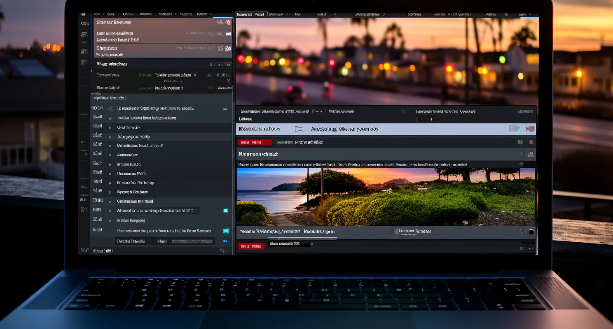Open the first menu in the left top bar
The image size is (613, 329).
[x=97, y=14]
